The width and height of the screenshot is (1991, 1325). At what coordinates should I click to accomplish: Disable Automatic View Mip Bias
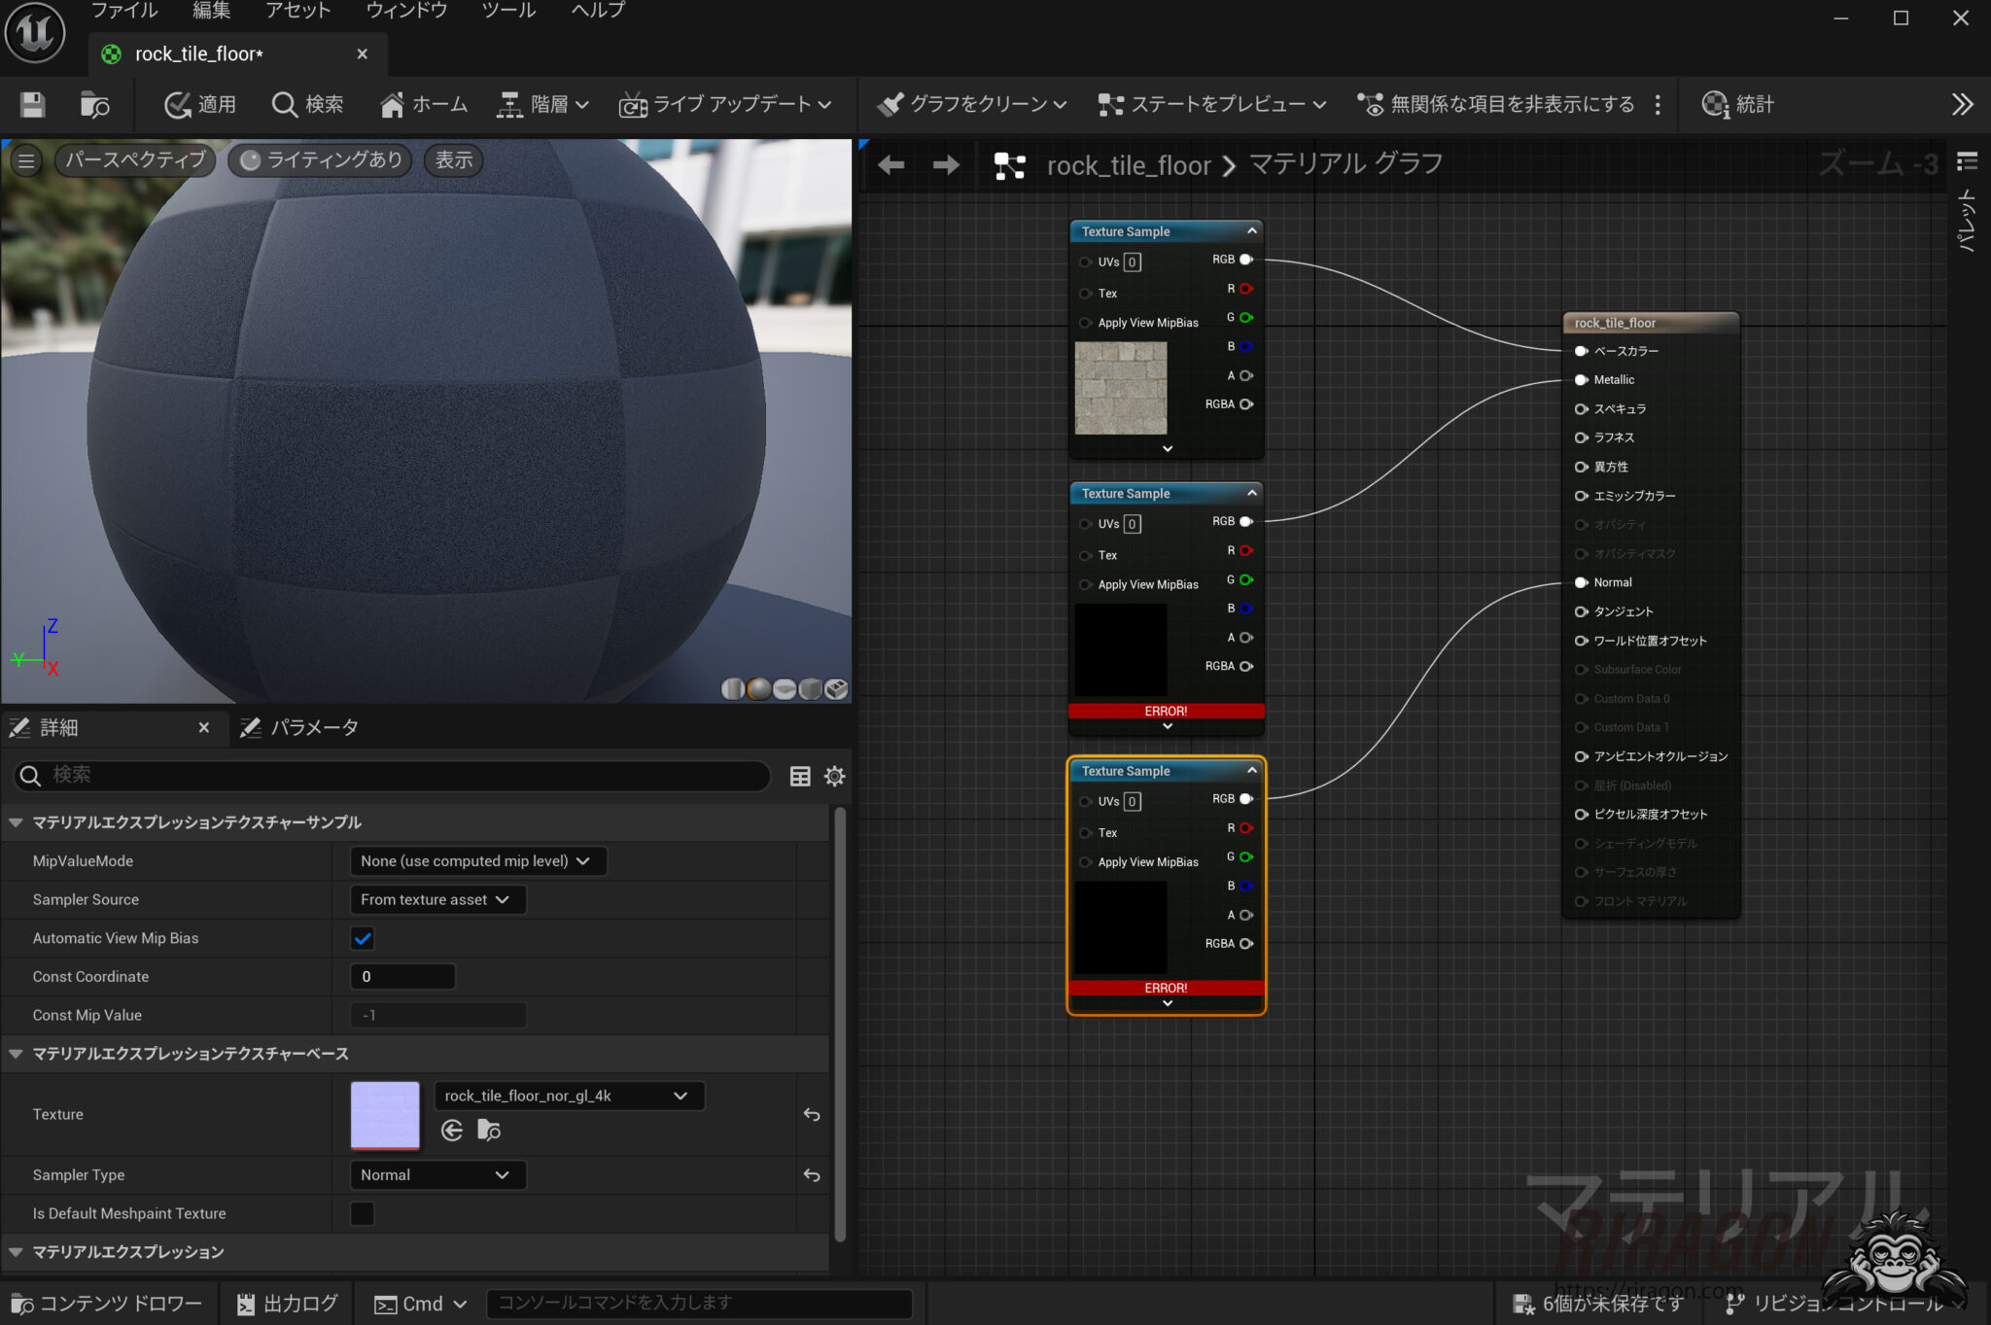point(362,938)
